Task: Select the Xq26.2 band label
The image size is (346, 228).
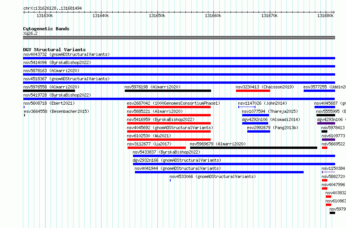Action: 30,33
